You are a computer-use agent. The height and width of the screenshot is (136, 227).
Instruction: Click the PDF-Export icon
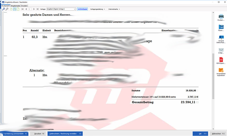point(221,61)
